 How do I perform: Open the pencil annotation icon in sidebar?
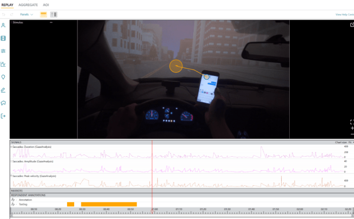(x=4, y=90)
